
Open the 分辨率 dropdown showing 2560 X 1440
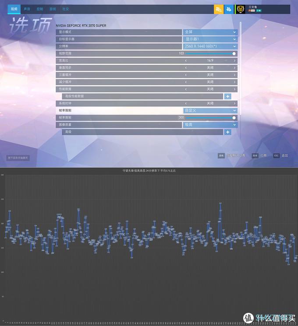point(210,46)
